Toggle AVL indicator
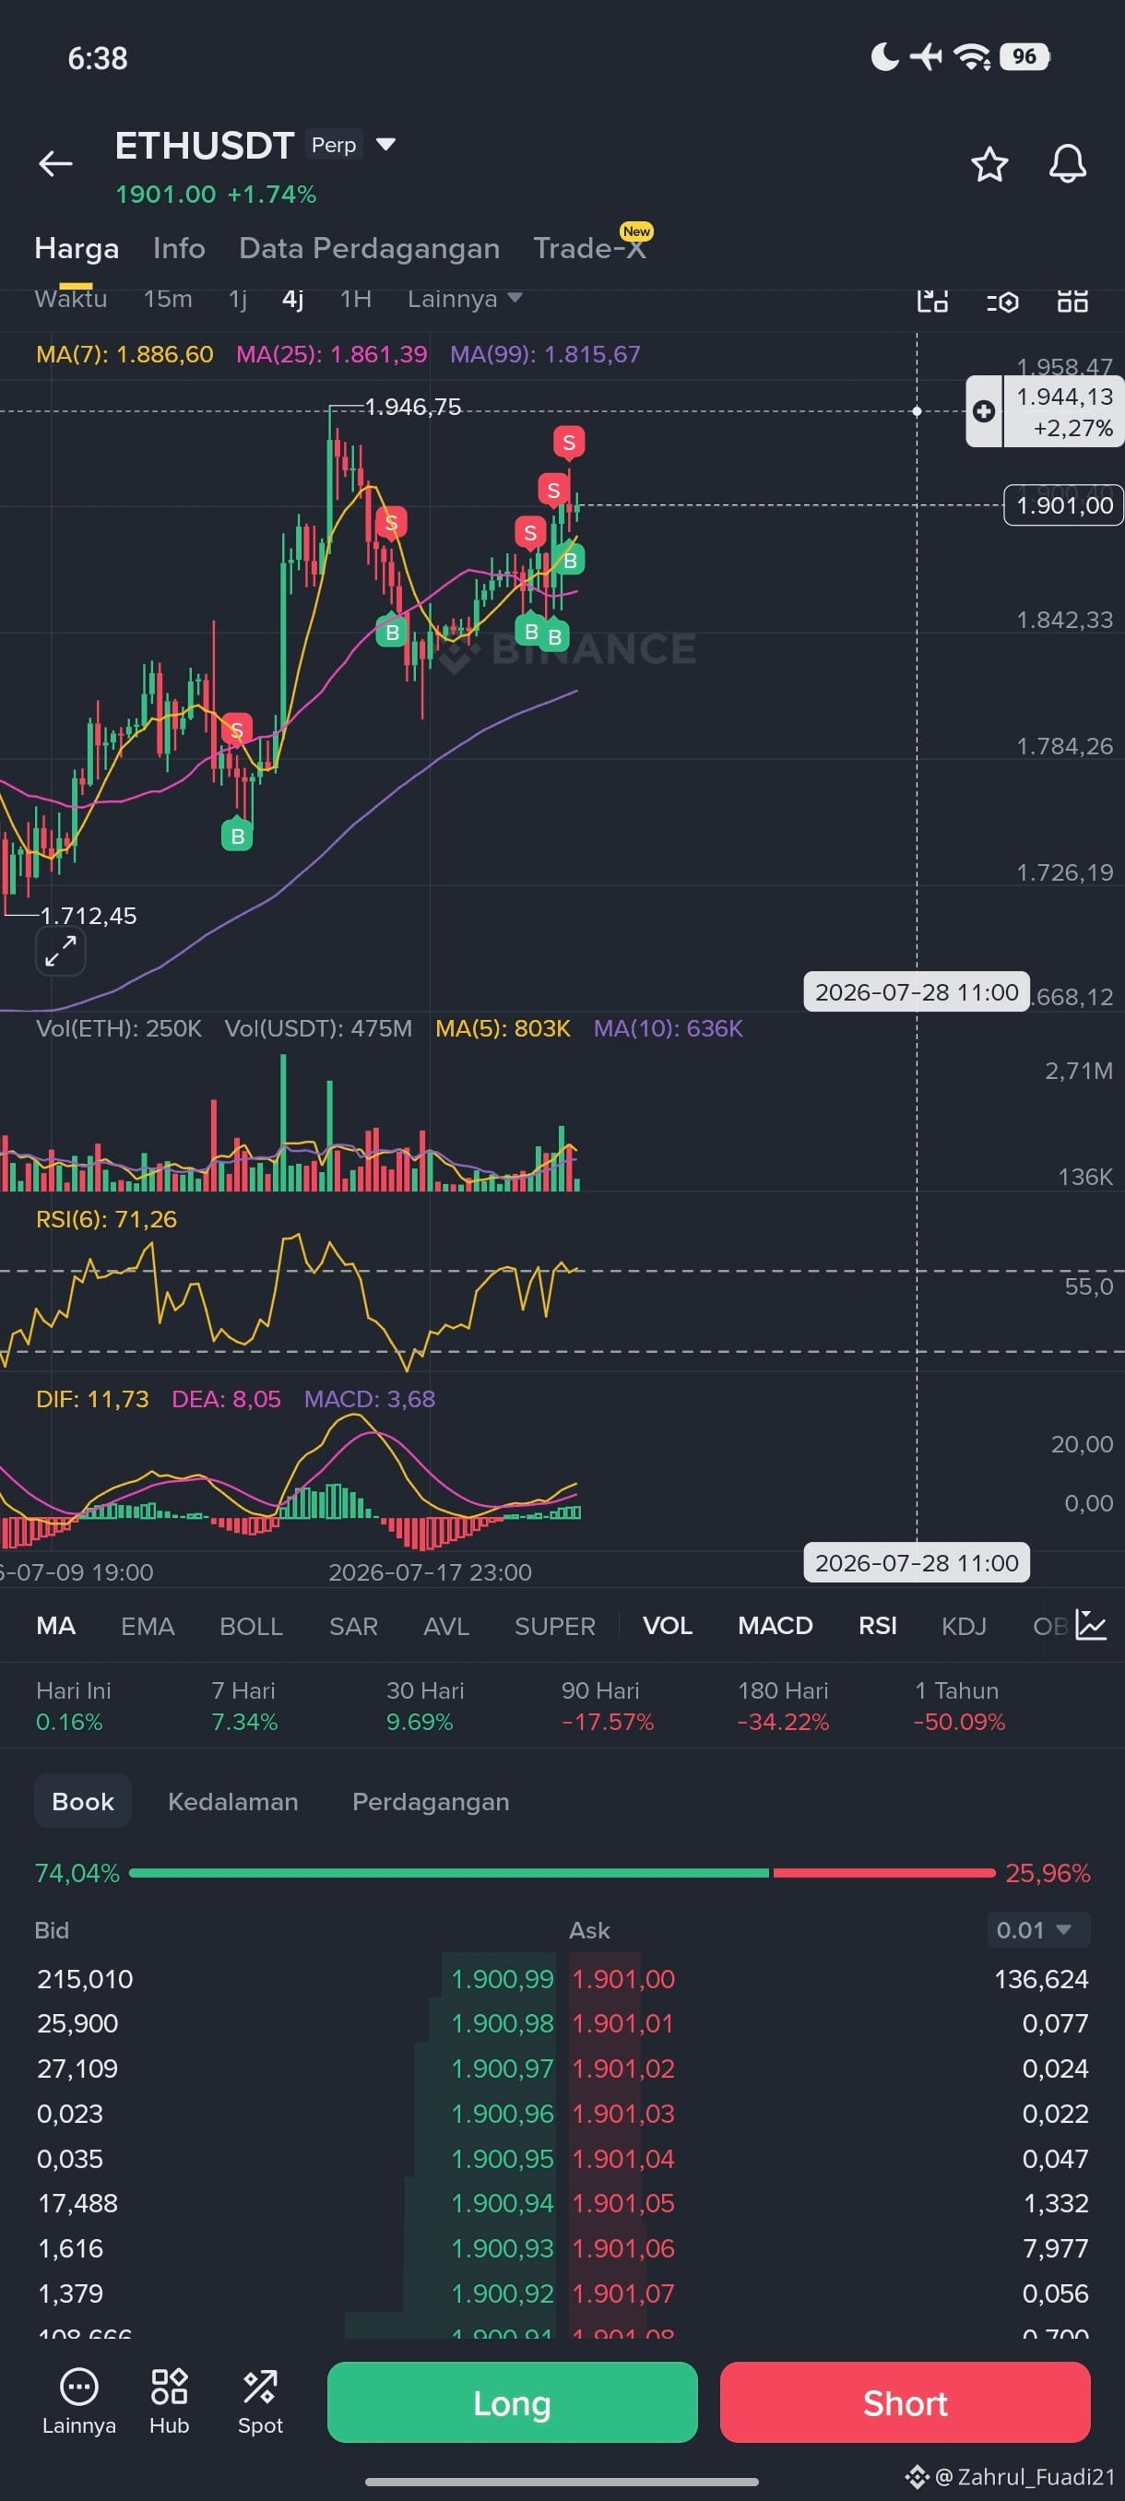 (446, 1626)
